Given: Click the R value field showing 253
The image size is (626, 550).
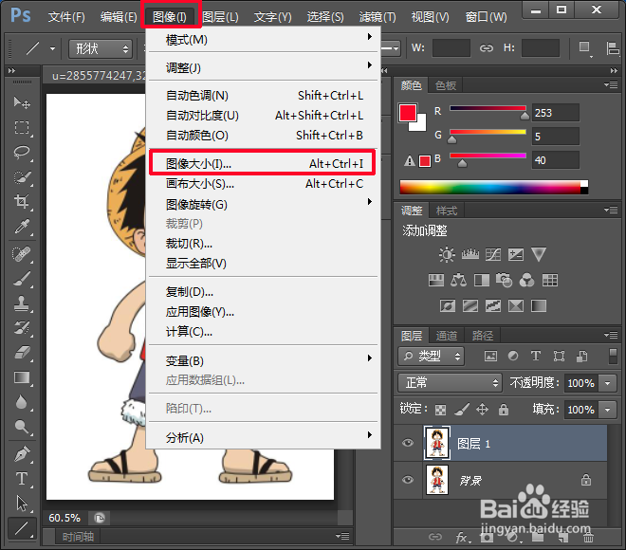Looking at the screenshot, I should pyautogui.click(x=556, y=113).
